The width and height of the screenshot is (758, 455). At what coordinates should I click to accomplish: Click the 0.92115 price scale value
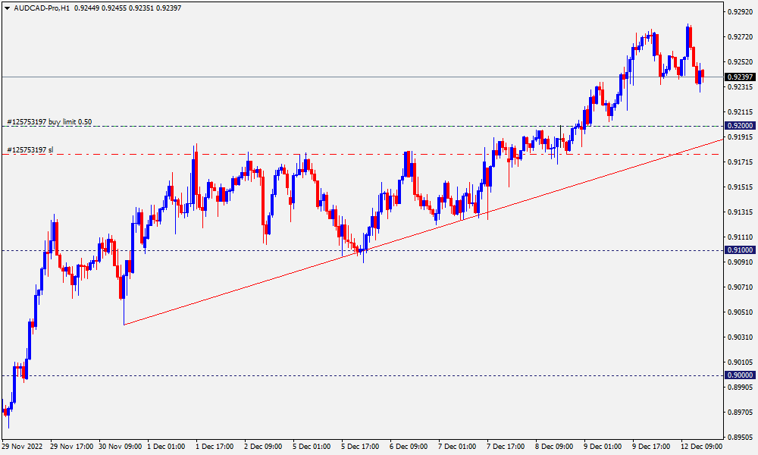[740, 112]
